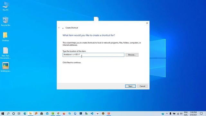Select the Desktop folder icon
Image resolution: width=206 pixels, height=116 pixels.
point(5,37)
